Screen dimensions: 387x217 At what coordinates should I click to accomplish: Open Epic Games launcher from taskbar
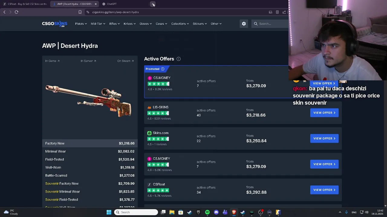(x=198, y=212)
